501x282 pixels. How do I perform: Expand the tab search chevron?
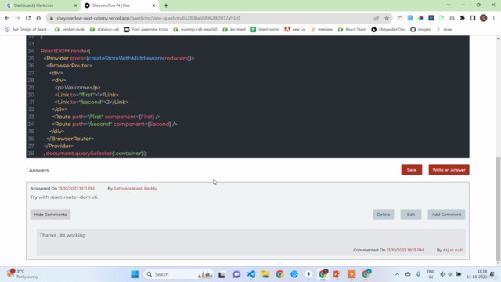[x=449, y=5]
